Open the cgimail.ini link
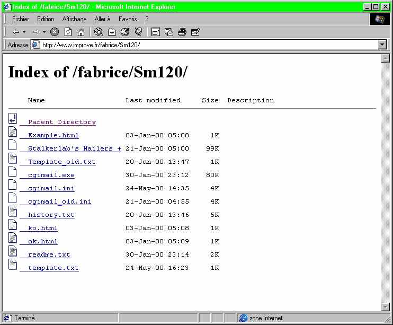The image size is (393, 325). pyautogui.click(x=51, y=188)
